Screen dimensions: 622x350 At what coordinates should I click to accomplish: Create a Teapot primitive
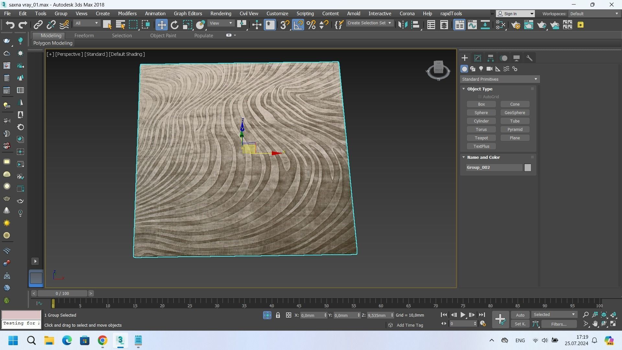click(x=481, y=138)
